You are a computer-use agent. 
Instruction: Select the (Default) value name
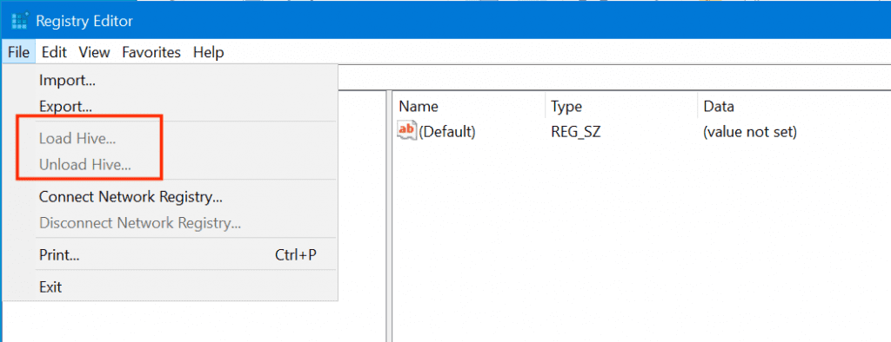coord(446,132)
